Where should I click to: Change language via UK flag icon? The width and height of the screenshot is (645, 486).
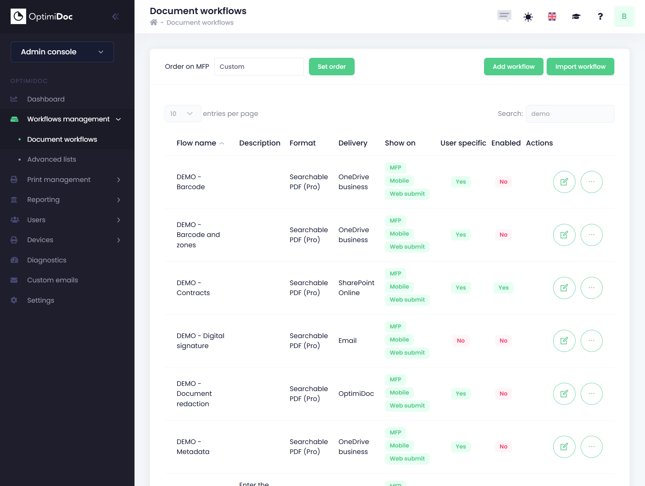[552, 17]
